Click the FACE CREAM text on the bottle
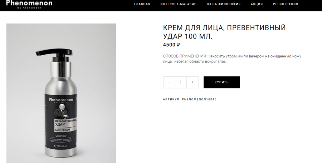Image resolution: width=322 pixels, height=163 pixels. [x=63, y=130]
